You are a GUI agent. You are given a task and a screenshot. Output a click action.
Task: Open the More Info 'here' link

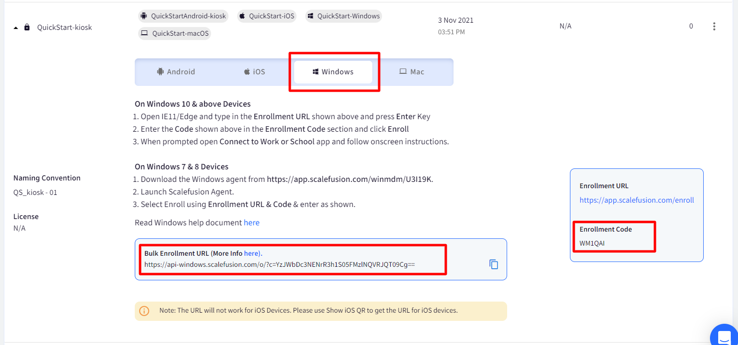click(x=253, y=253)
